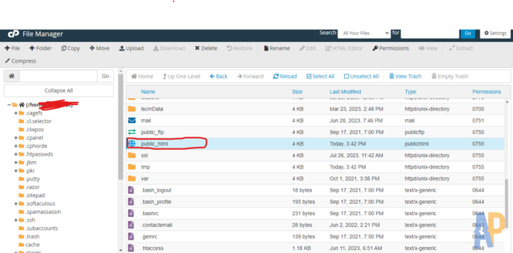The image size is (513, 253).
Task: Sort by the Type column header
Action: click(x=410, y=92)
